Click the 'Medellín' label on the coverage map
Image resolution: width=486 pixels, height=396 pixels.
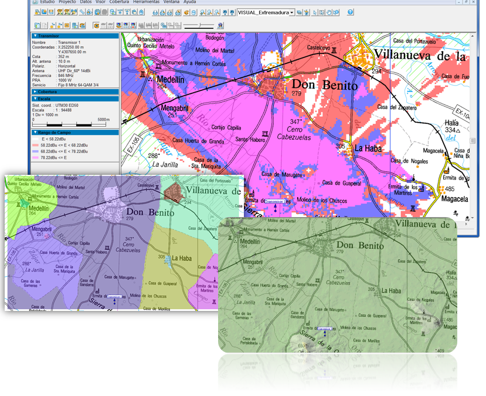pos(171,79)
